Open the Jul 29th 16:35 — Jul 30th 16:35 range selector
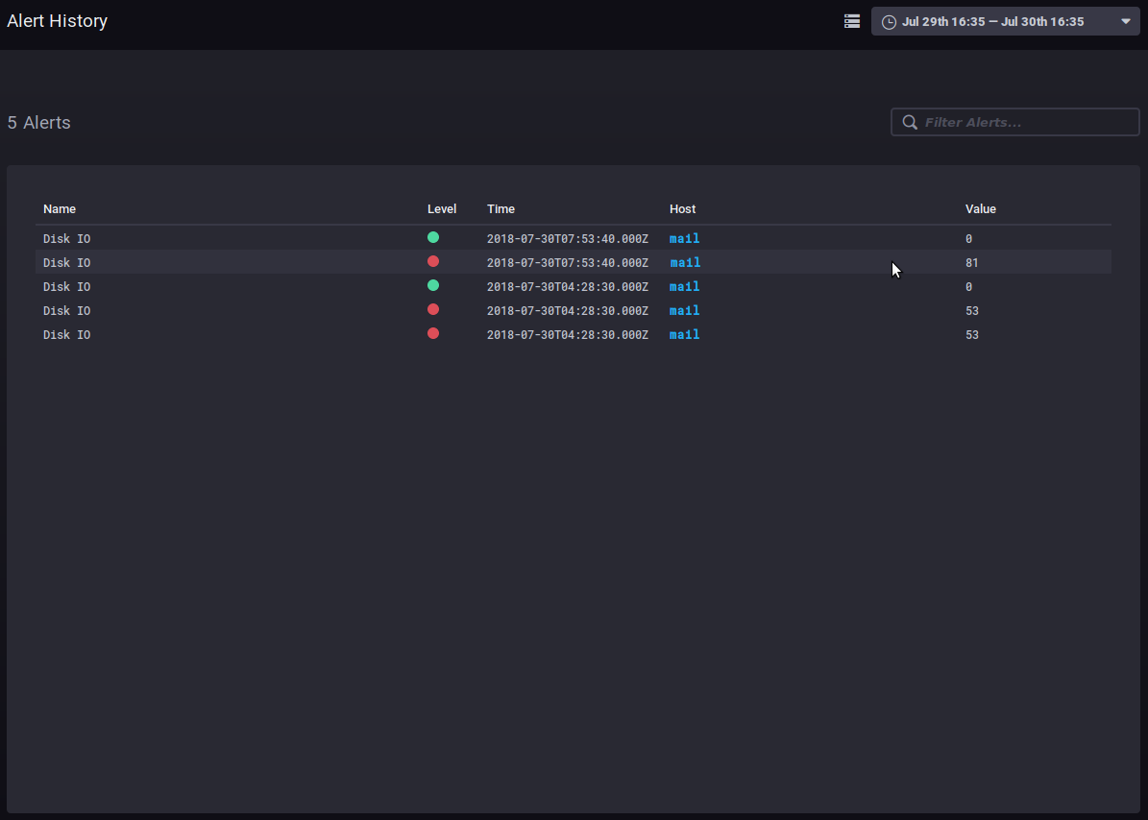The width and height of the screenshot is (1148, 820). [x=993, y=22]
